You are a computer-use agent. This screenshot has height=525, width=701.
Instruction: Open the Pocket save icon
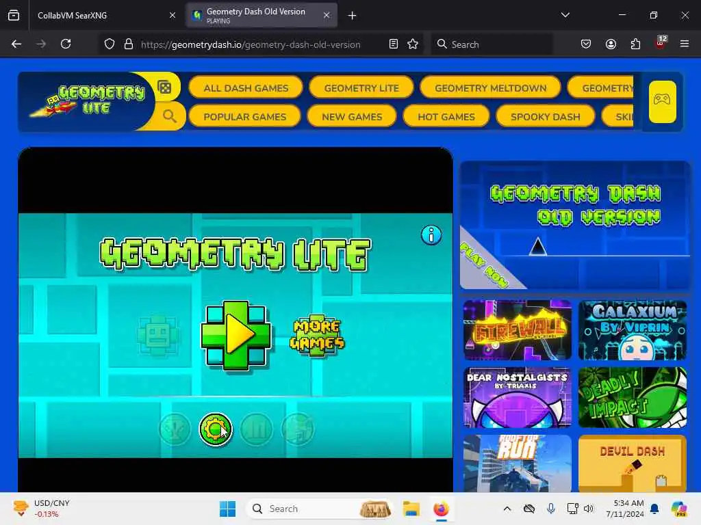(586, 44)
